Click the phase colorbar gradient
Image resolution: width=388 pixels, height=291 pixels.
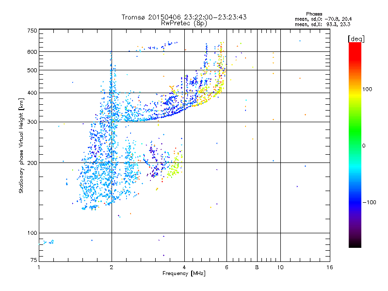(x=355, y=145)
